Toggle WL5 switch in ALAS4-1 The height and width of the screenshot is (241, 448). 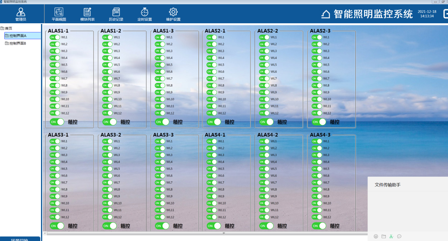[x=212, y=169]
